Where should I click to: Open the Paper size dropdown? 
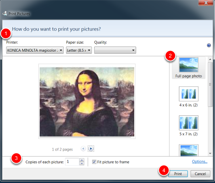[x=79, y=50]
